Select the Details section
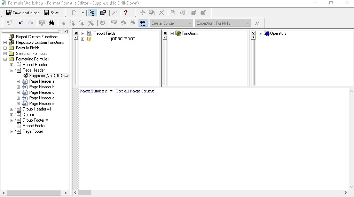Image resolution: width=354 pixels, height=197 pixels. (28, 115)
